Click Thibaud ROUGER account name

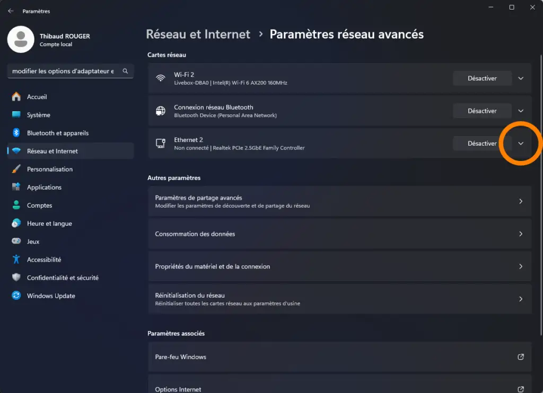[x=65, y=36]
